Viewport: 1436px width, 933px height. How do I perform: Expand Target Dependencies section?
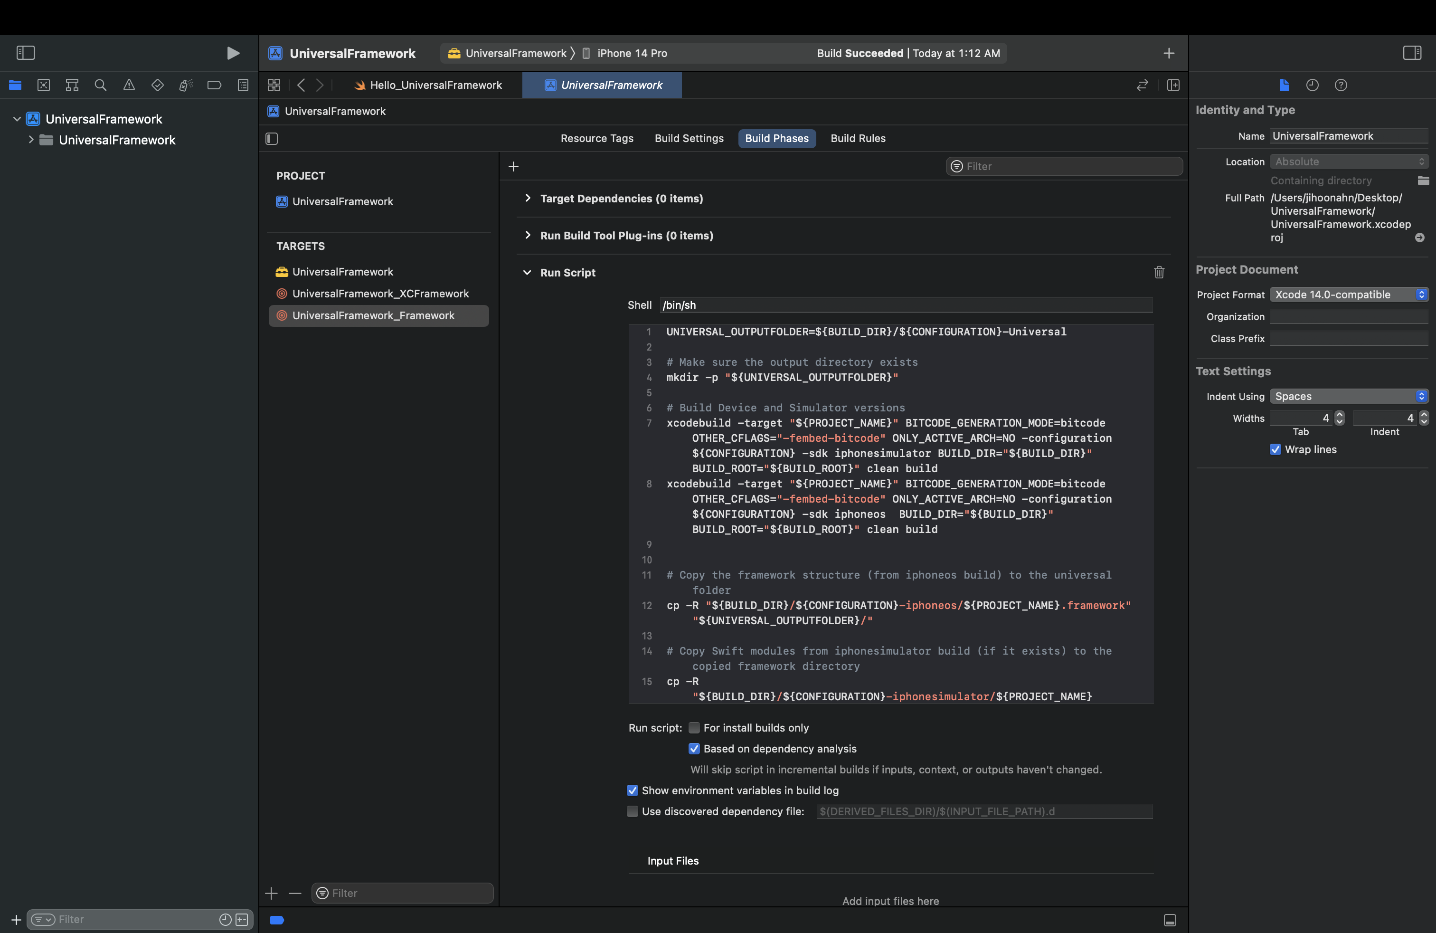tap(528, 199)
